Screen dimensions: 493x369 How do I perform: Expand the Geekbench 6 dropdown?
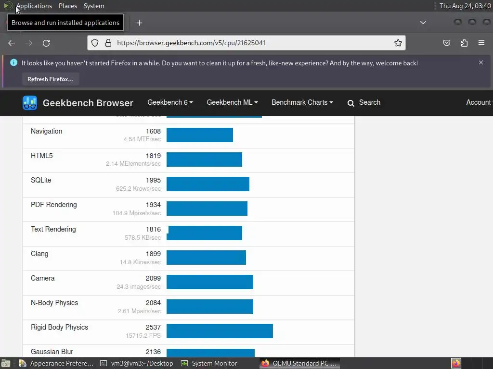pos(170,102)
